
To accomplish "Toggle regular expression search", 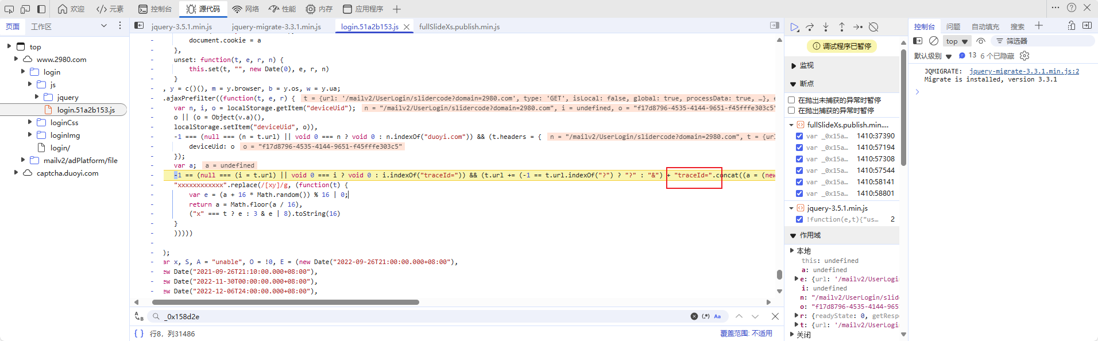I will point(706,316).
